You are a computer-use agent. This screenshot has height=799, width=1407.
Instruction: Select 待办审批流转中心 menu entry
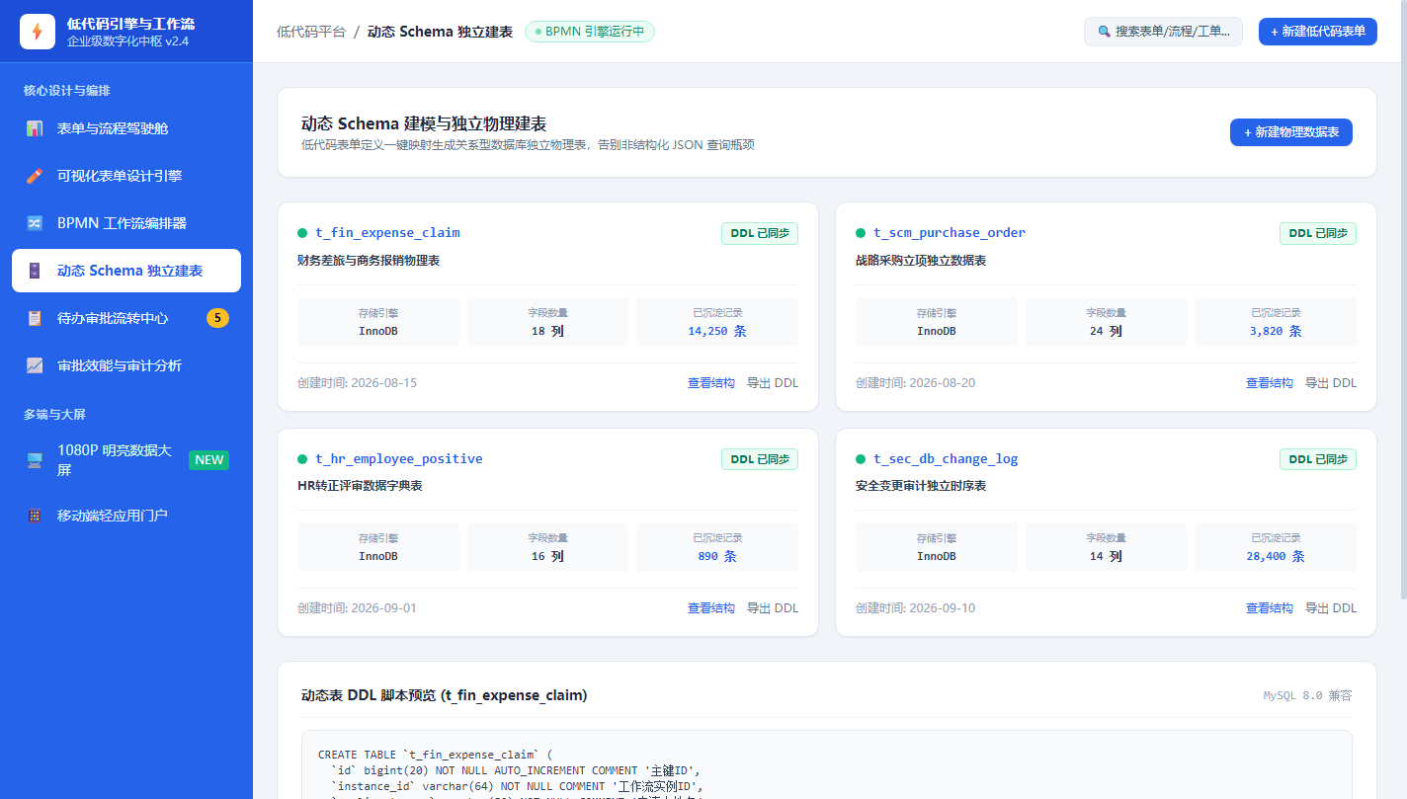tap(126, 318)
